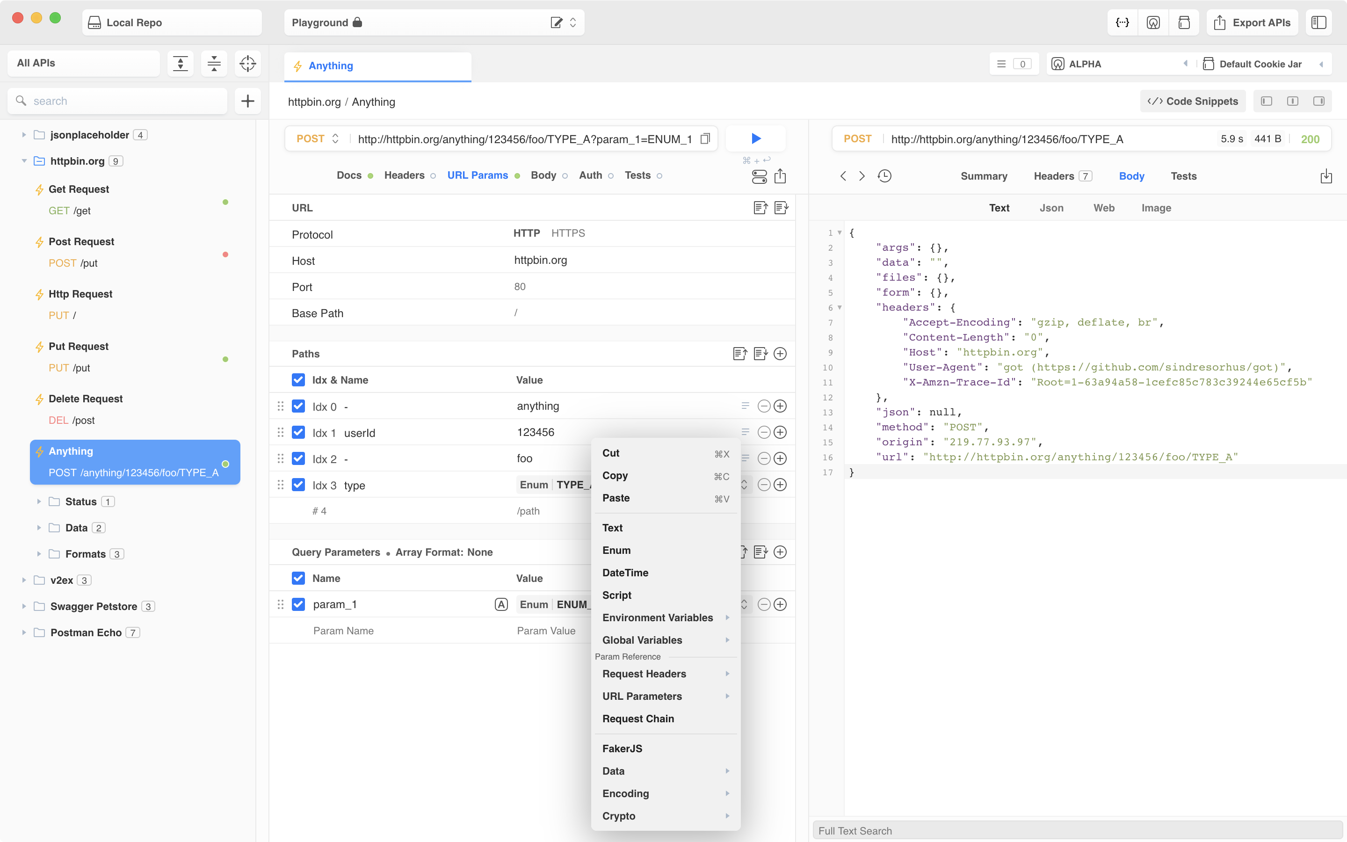Viewport: 1347px width, 842px height.
Task: Open Code Snippets
Action: pos(1192,101)
